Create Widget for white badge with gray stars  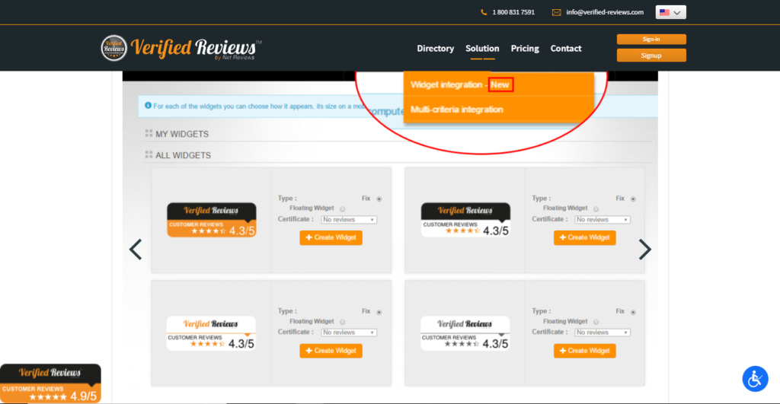584,351
